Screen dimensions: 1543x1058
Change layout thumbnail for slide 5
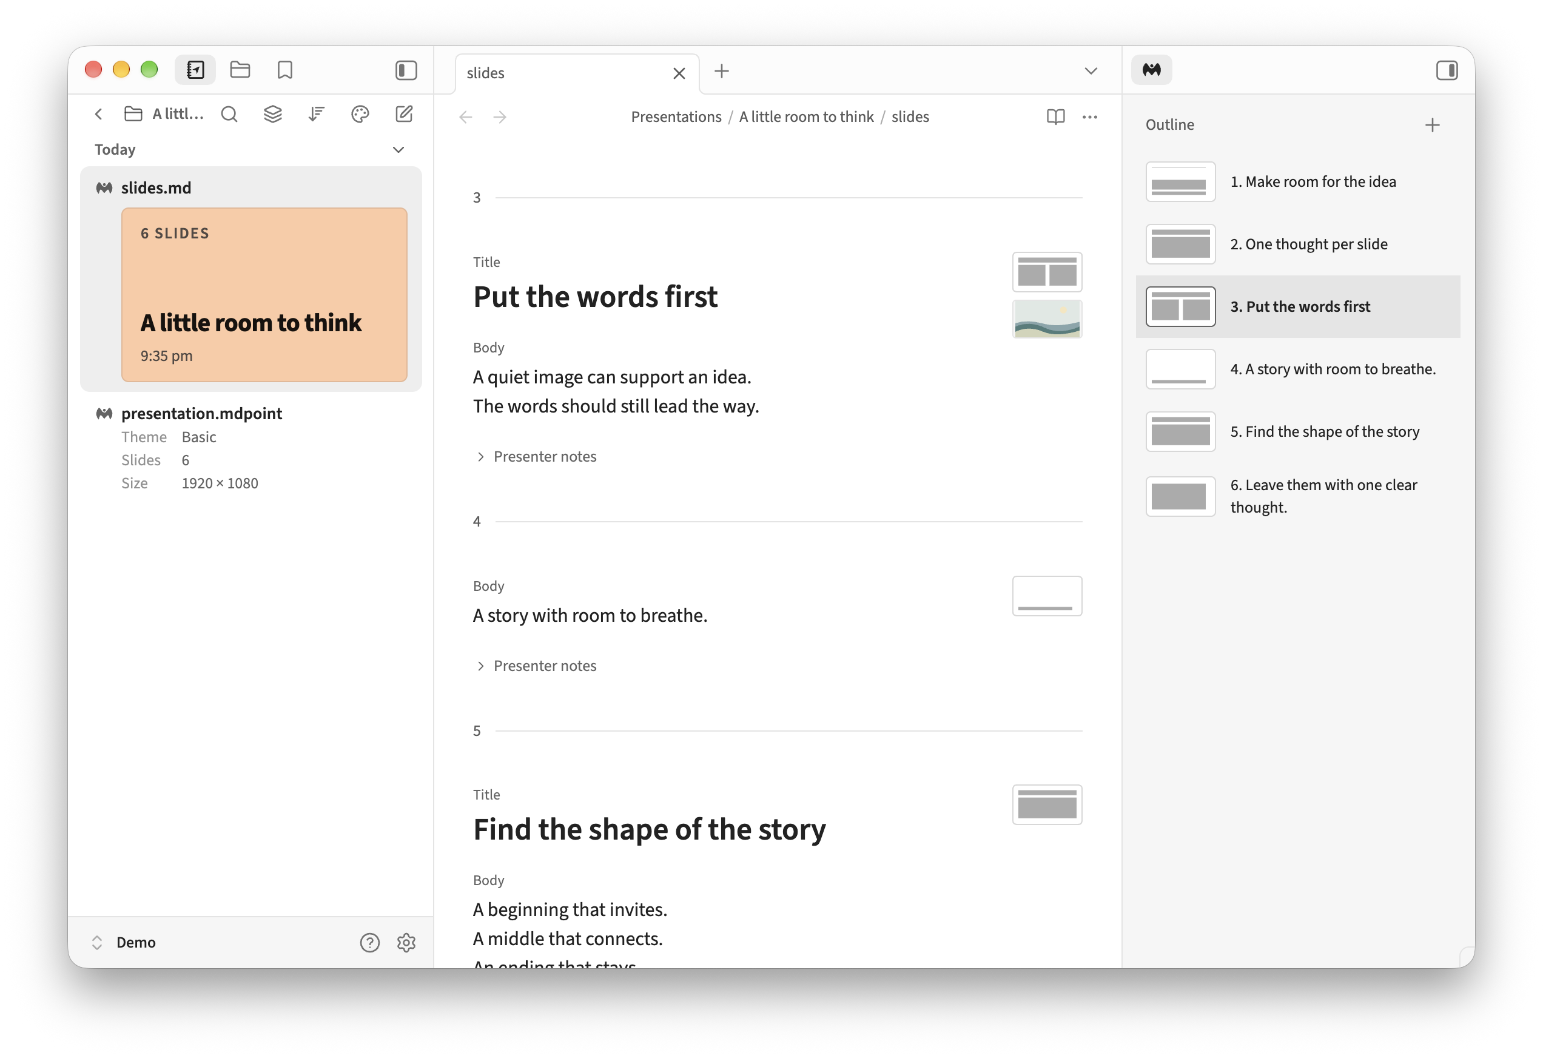click(x=1047, y=804)
